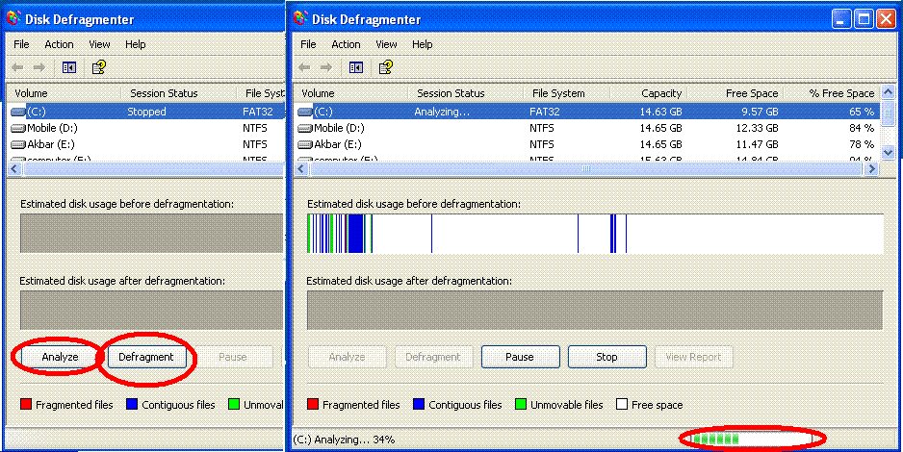
Task: Open View menu in left window
Action: [99, 44]
